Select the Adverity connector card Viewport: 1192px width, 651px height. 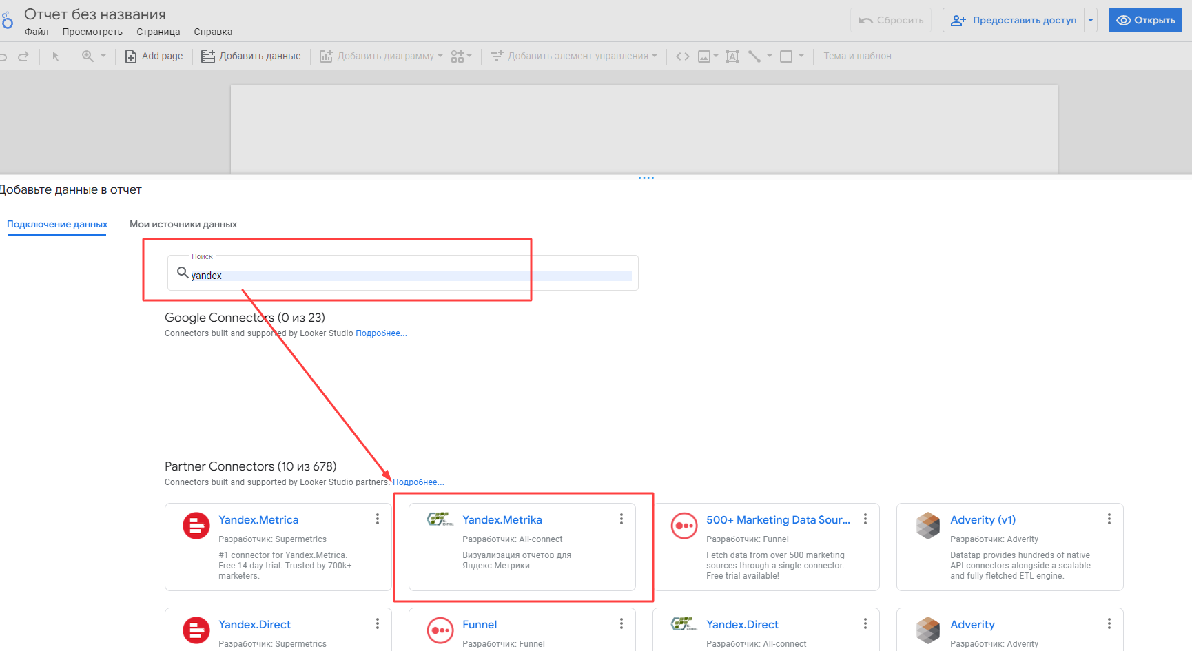1010,630
